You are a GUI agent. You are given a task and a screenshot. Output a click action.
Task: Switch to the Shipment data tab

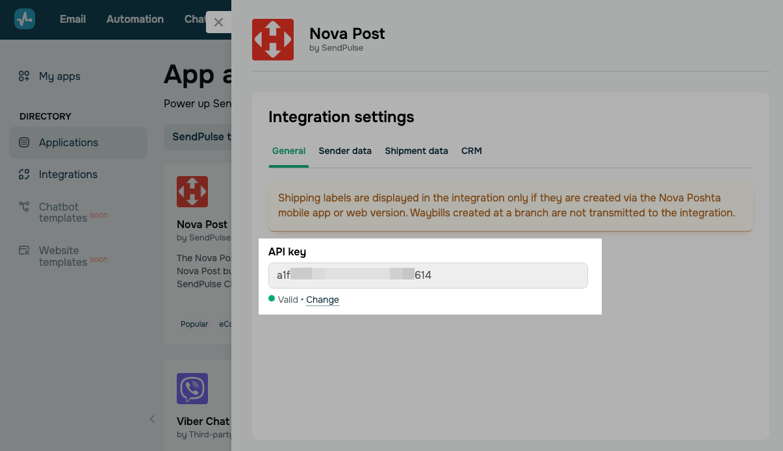[x=417, y=151]
